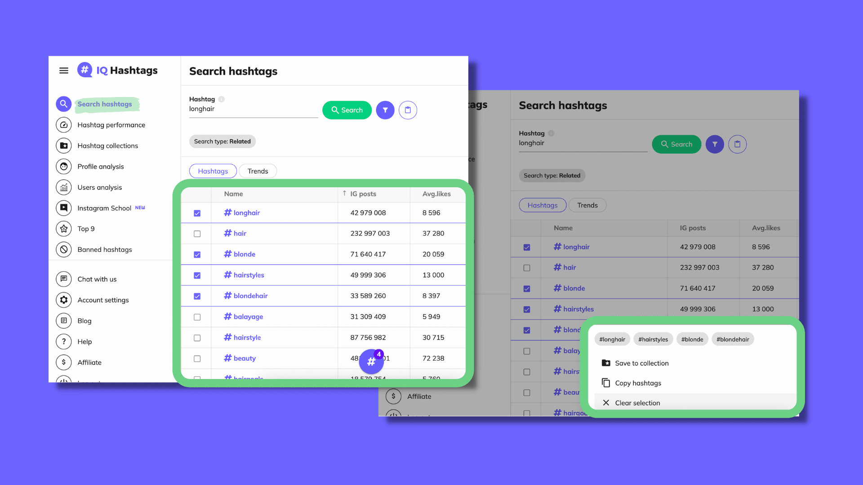The image size is (863, 485).
Task: Click Save to Collection option
Action: click(642, 363)
